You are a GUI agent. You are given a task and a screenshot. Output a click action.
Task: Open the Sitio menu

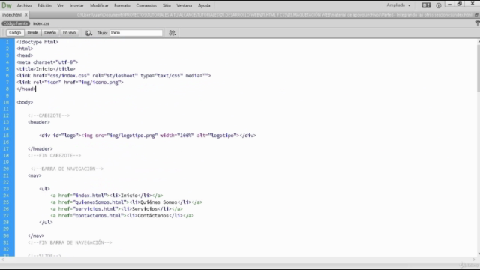tap(166, 5)
